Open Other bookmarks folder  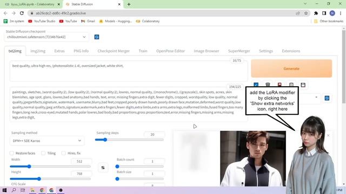point(329,21)
